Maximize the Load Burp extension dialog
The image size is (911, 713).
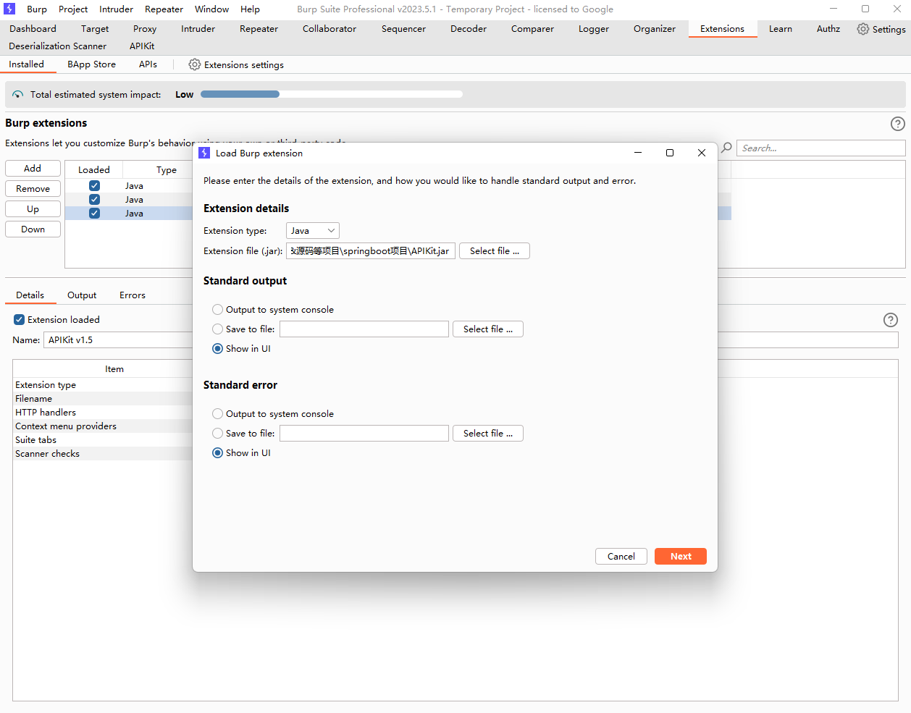click(x=670, y=153)
